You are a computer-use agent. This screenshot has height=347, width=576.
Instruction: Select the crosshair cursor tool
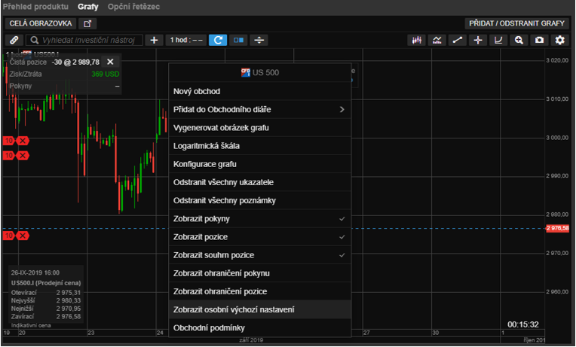pos(477,40)
